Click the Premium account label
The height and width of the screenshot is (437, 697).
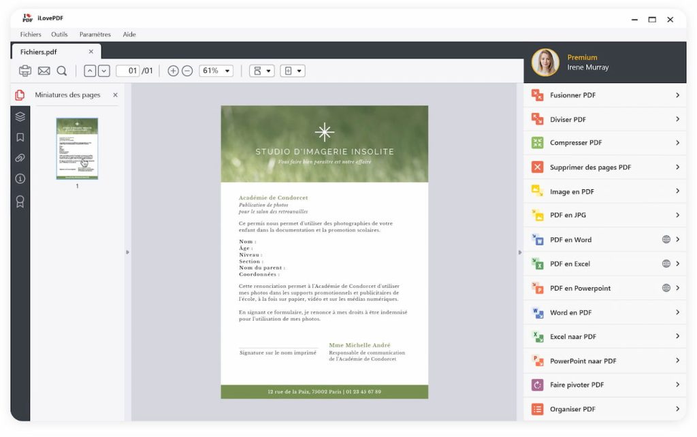[582, 57]
